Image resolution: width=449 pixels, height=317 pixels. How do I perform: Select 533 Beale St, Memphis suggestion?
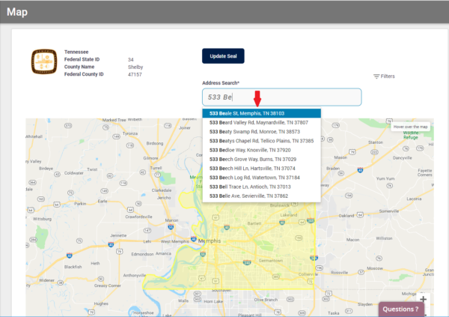point(261,113)
